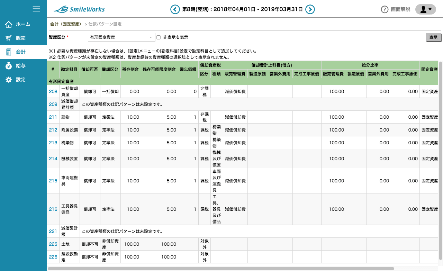Go to previous fiscal period arrow
Image resolution: width=443 pixels, height=271 pixels.
coord(175,9)
